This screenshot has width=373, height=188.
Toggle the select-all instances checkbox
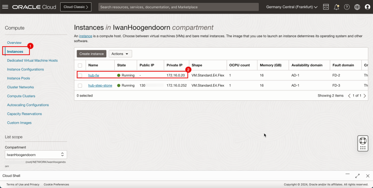[80, 65]
